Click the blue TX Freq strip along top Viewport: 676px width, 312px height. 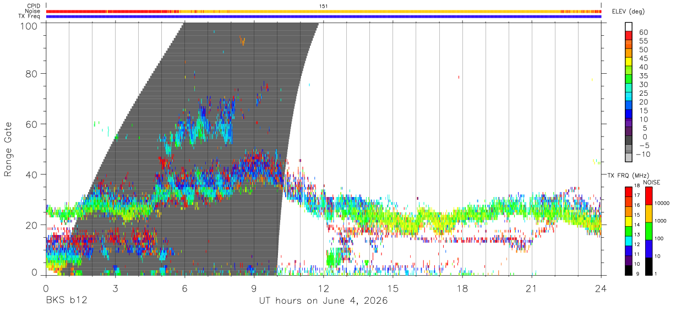324,17
